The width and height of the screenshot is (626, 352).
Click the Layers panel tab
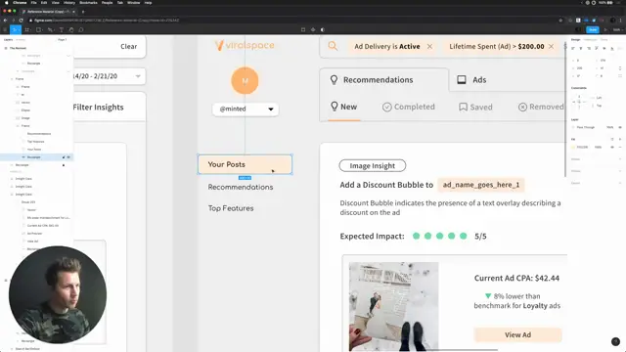[x=9, y=39]
